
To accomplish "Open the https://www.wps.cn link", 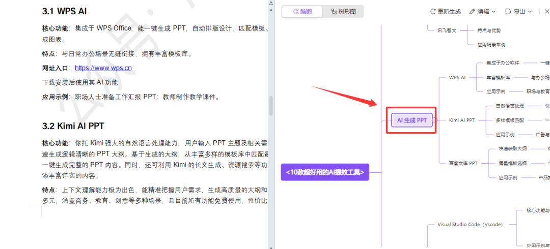I will click(103, 68).
